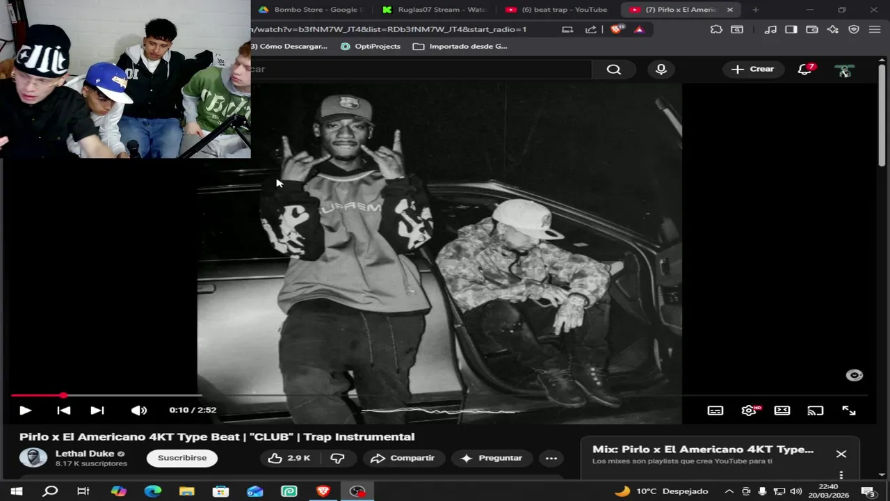
Task: Click the Mix: Pirlo x El Americano title
Action: coord(703,450)
